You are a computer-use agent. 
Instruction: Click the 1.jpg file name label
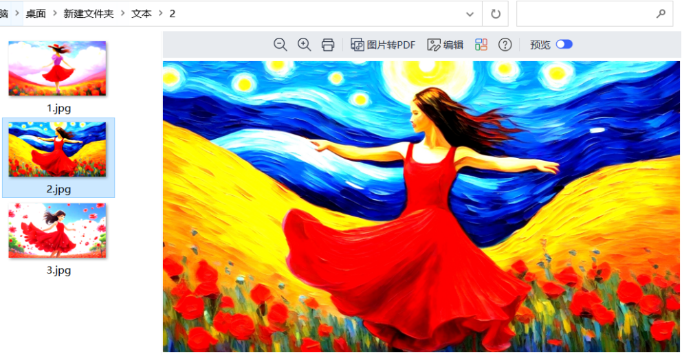(58, 108)
